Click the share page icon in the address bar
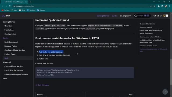Viewport: 172px width, 97px height. tap(150, 6)
